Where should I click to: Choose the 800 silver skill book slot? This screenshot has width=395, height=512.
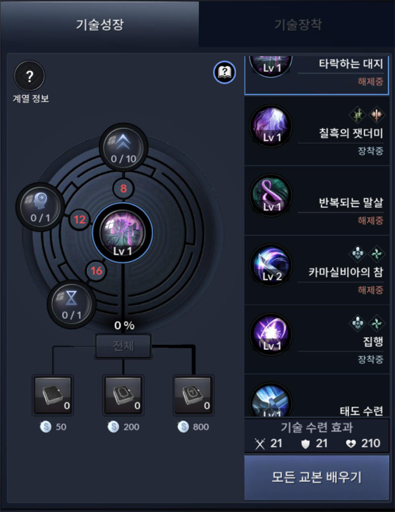[194, 395]
